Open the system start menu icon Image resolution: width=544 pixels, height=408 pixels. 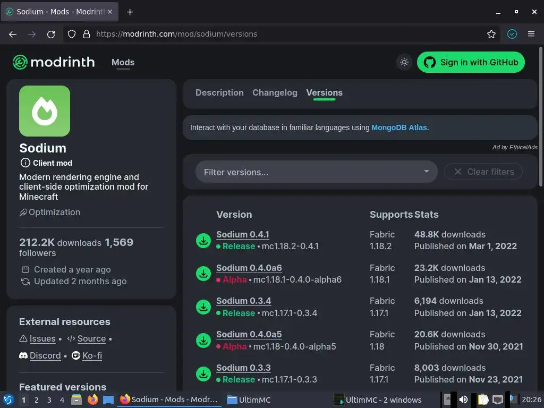8,399
